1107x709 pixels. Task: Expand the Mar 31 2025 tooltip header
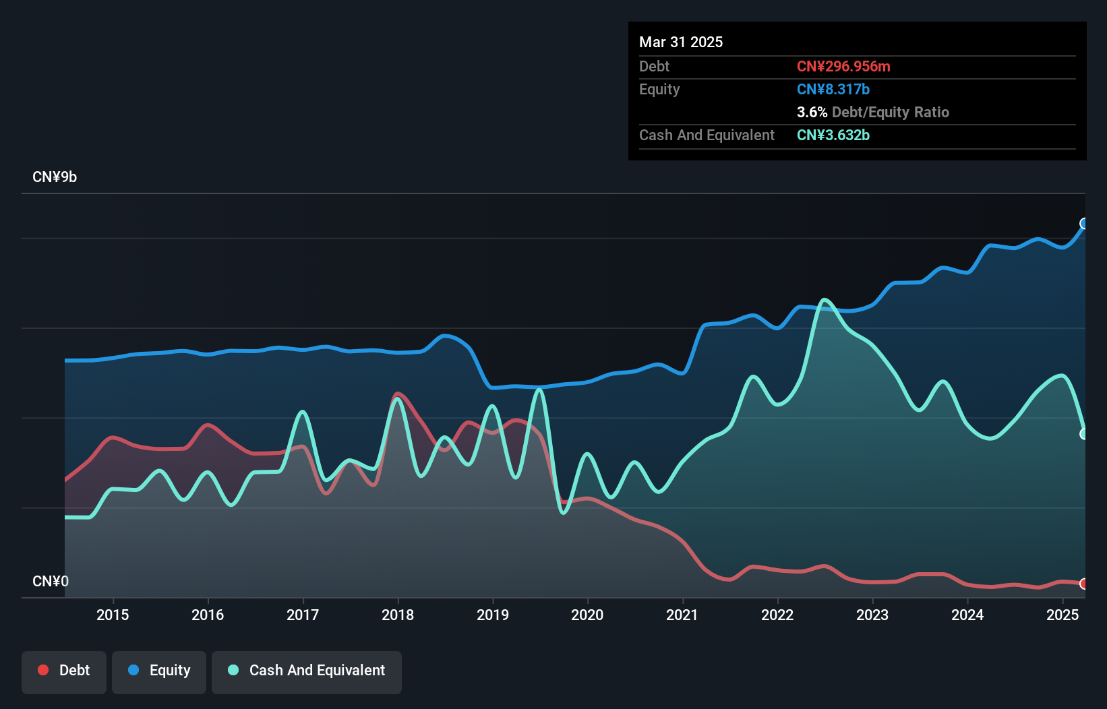(x=681, y=42)
